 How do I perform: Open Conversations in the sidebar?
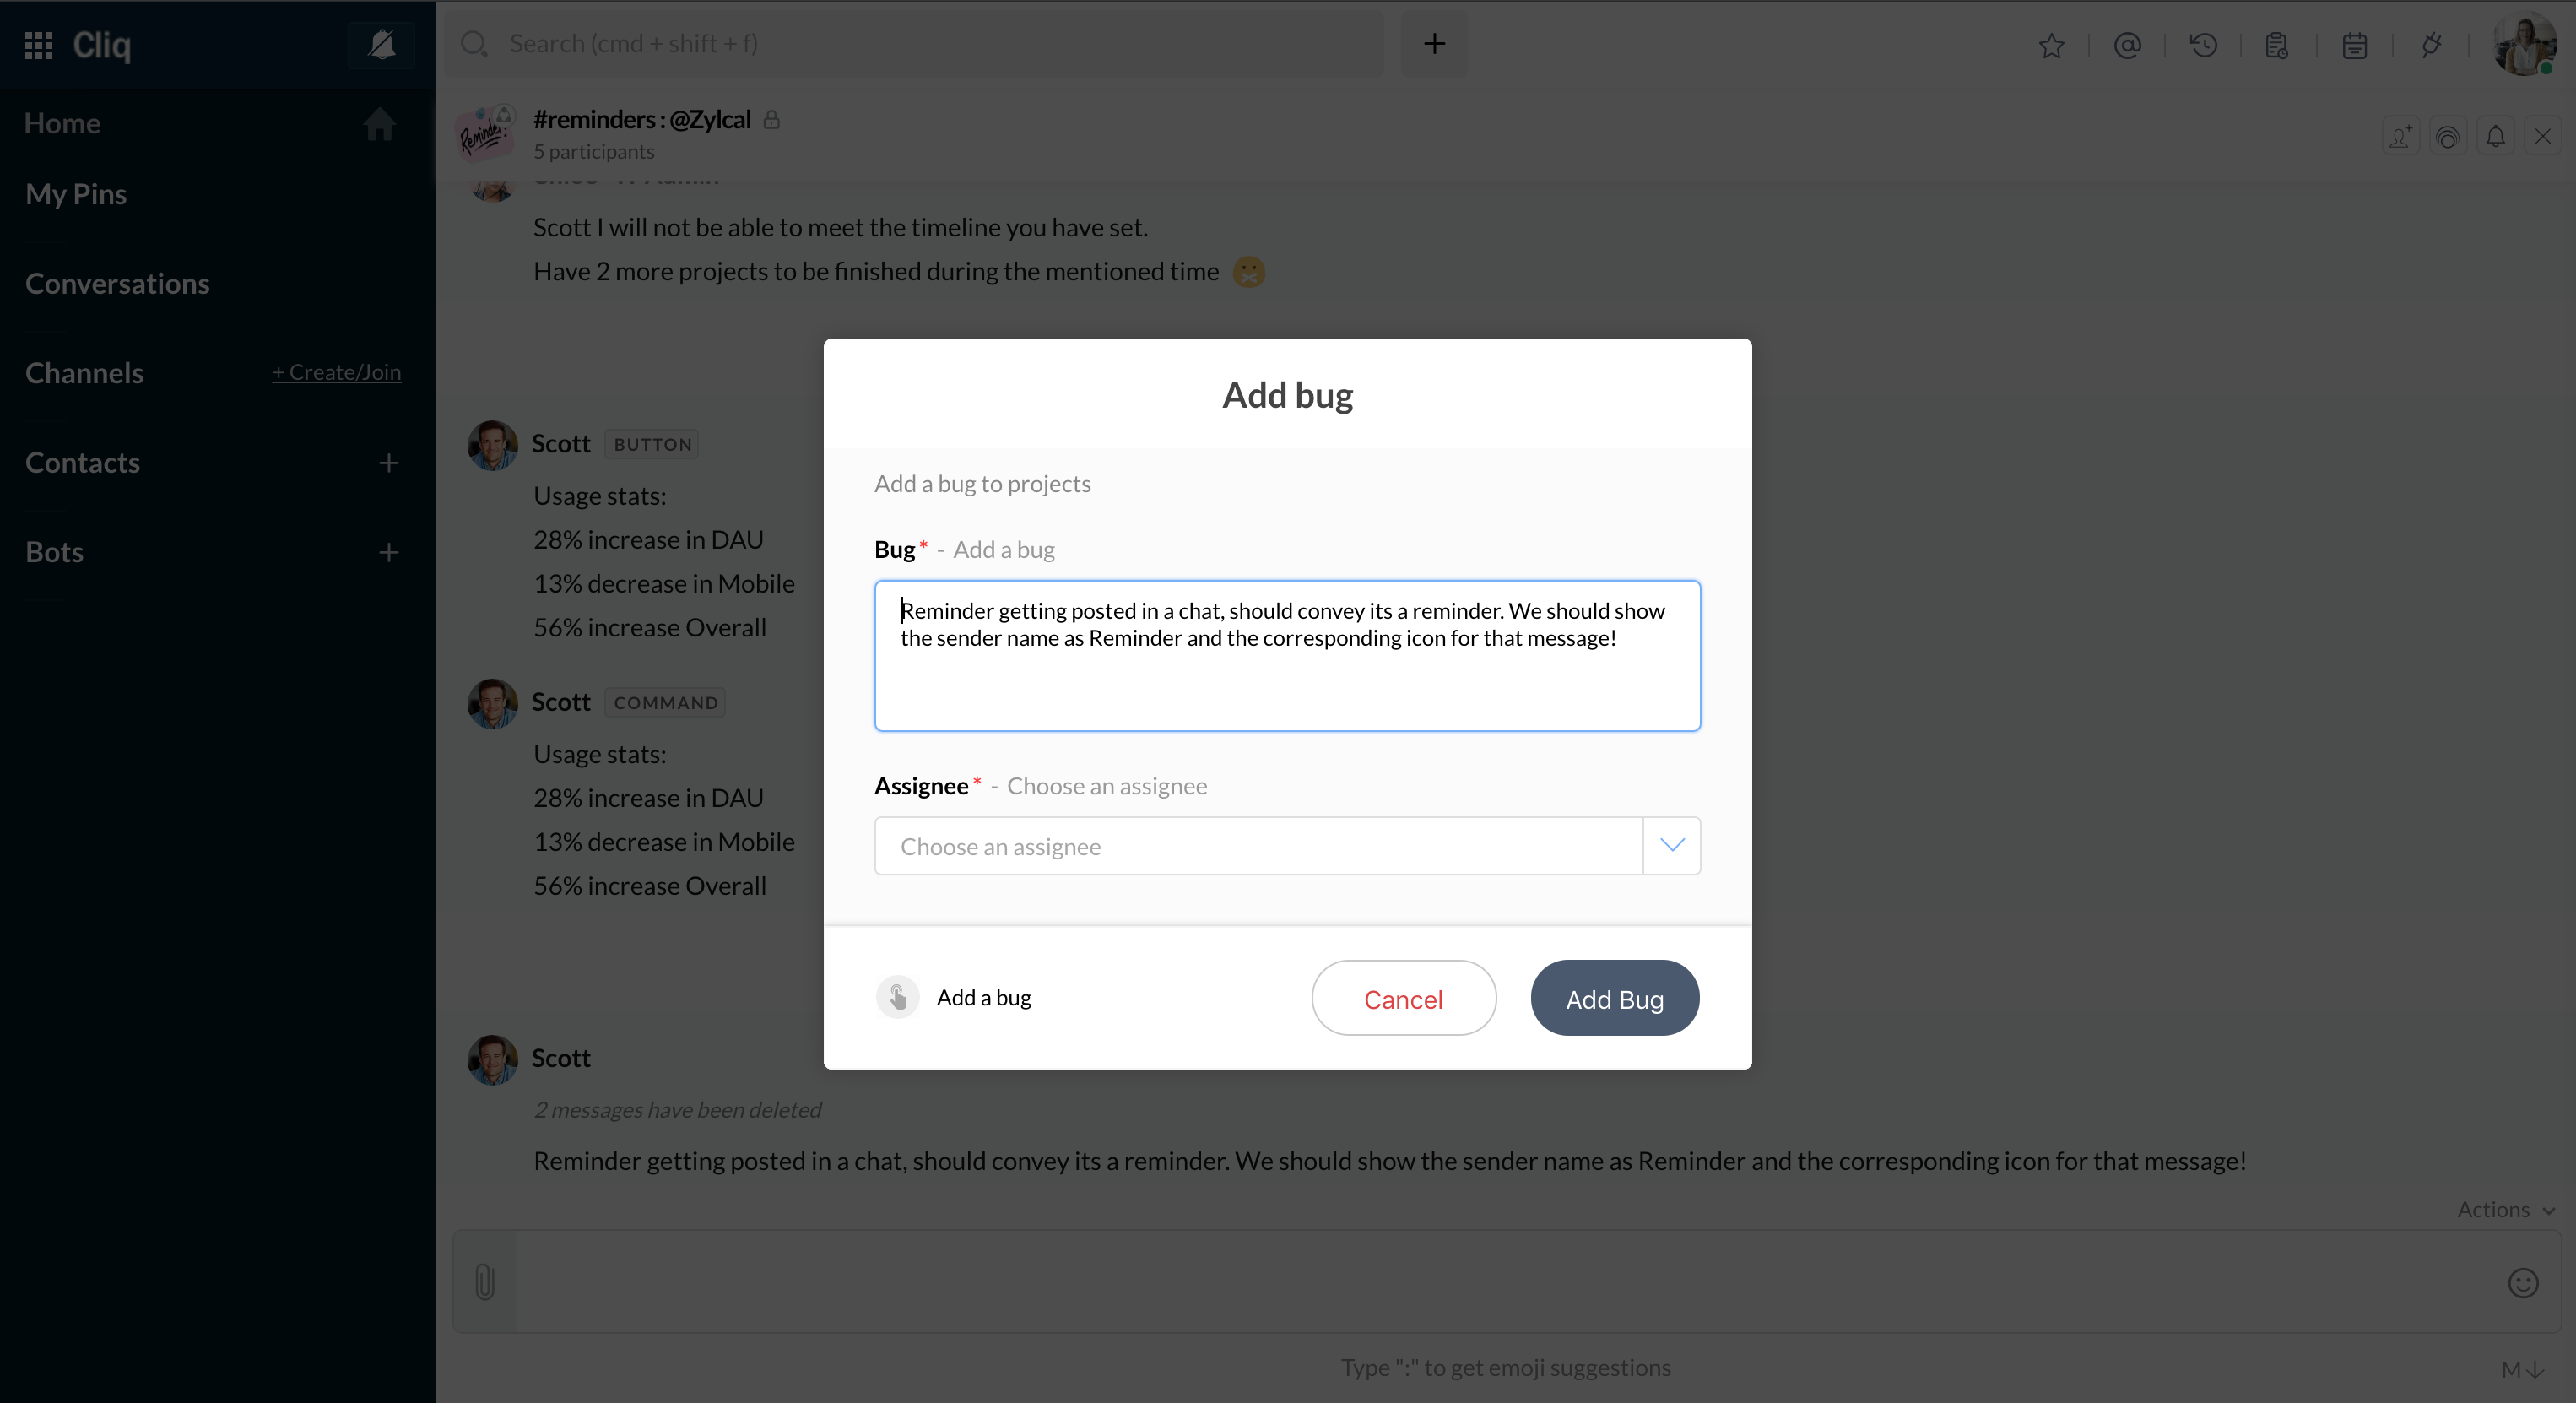[x=117, y=283]
